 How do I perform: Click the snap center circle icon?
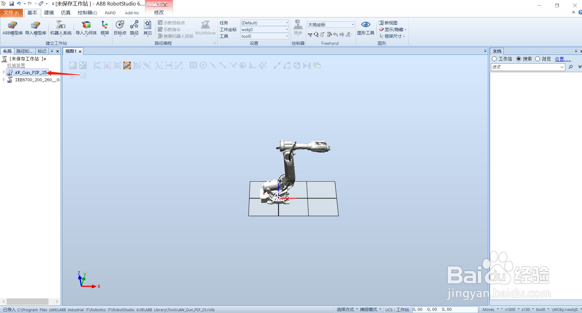click(203, 65)
